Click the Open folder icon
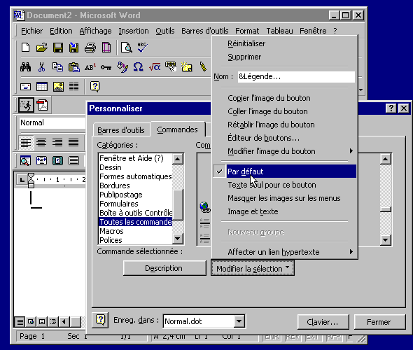Screen dimensions: 413x350 coord(42,48)
